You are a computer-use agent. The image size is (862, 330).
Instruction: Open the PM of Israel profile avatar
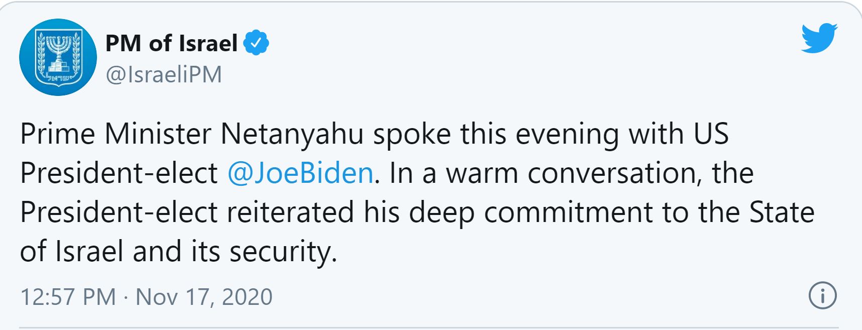pyautogui.click(x=58, y=57)
